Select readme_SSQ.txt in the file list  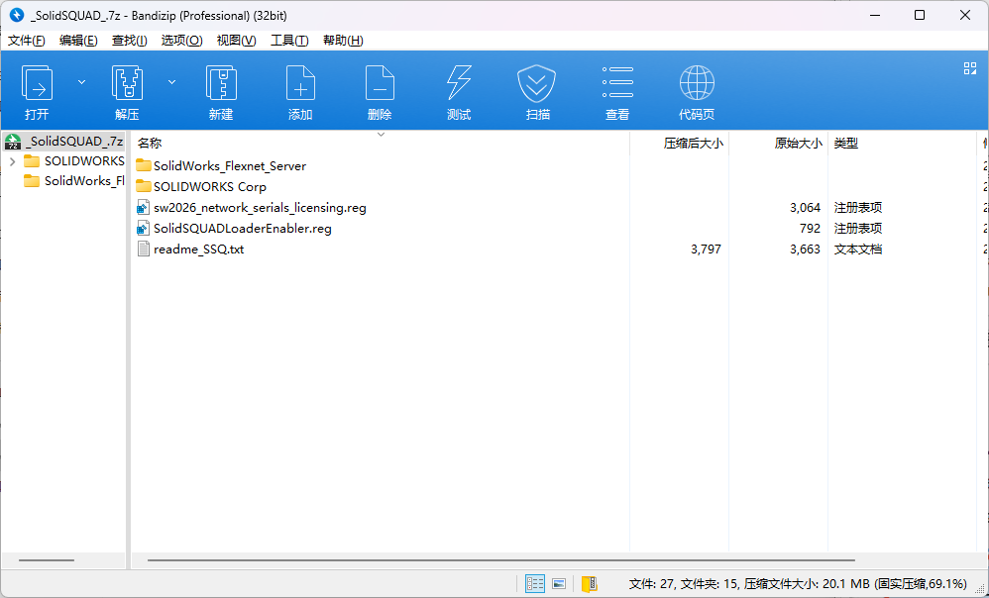tap(198, 249)
